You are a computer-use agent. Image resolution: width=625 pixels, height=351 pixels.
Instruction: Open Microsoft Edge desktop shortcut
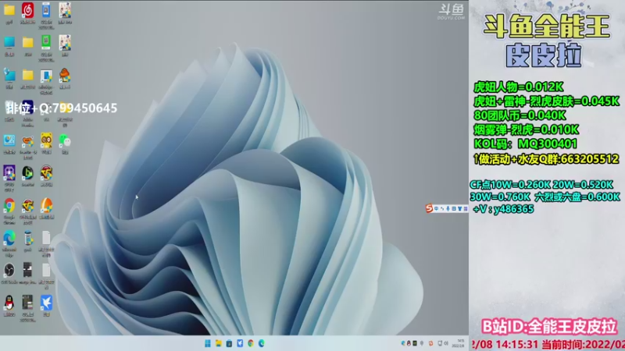[x=9, y=239]
